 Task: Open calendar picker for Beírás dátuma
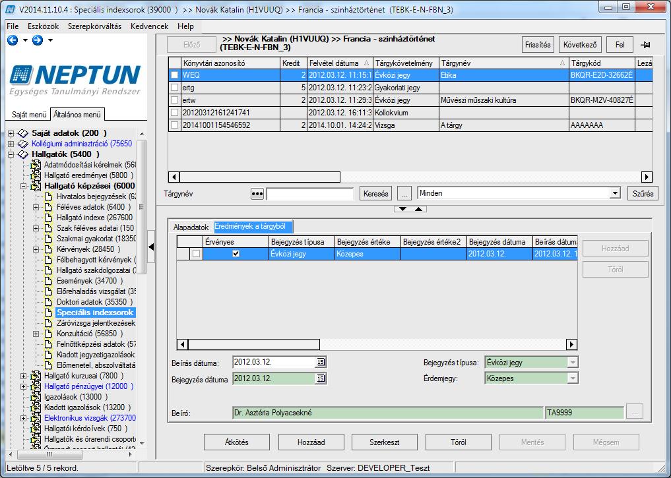coord(321,362)
